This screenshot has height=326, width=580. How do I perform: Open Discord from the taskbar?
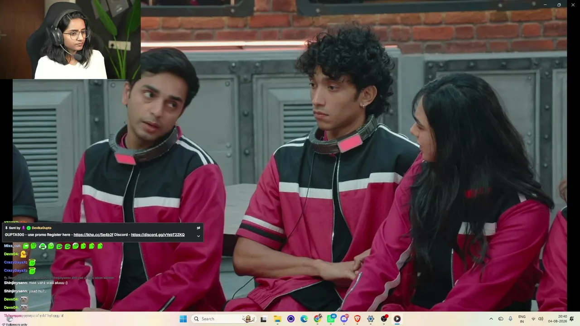[x=344, y=319]
